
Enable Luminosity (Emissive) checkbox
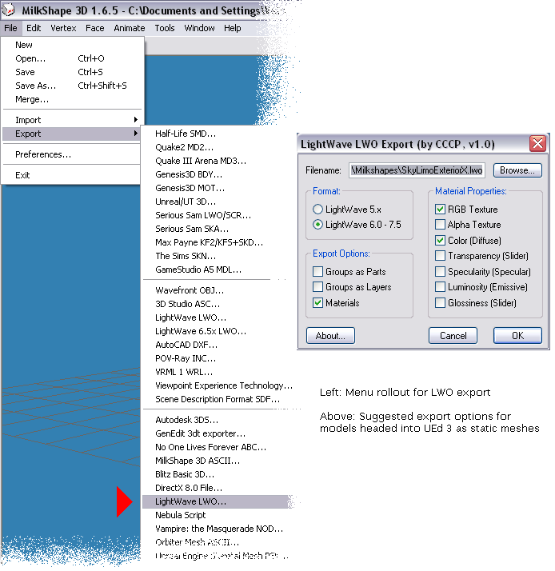point(440,287)
